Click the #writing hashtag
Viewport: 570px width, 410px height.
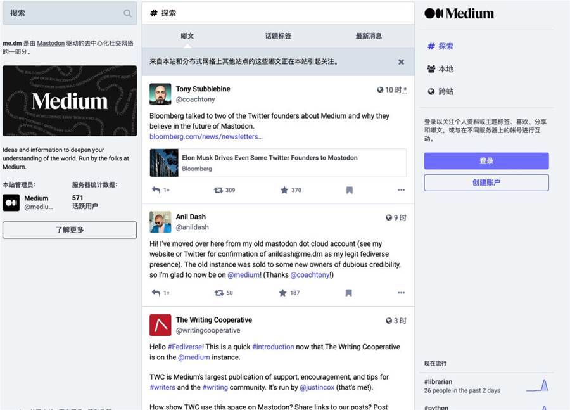(x=215, y=387)
